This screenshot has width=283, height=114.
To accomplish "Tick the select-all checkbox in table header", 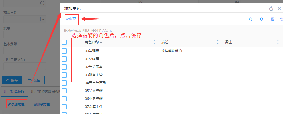I will (64, 42).
